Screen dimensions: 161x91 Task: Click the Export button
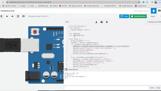(153, 16)
